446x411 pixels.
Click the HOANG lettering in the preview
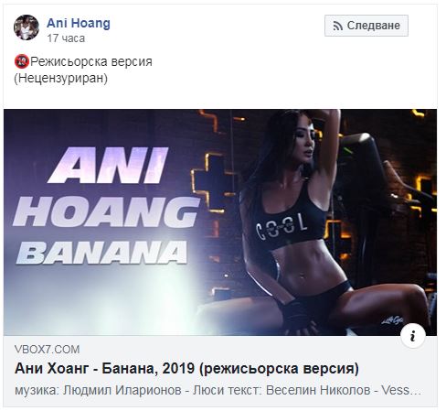click(x=106, y=211)
